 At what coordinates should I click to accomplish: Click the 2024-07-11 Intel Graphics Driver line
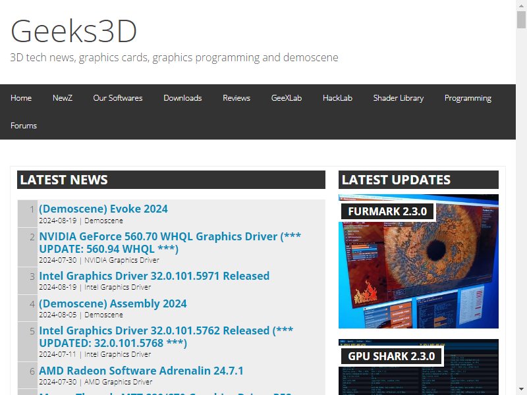pos(95,354)
